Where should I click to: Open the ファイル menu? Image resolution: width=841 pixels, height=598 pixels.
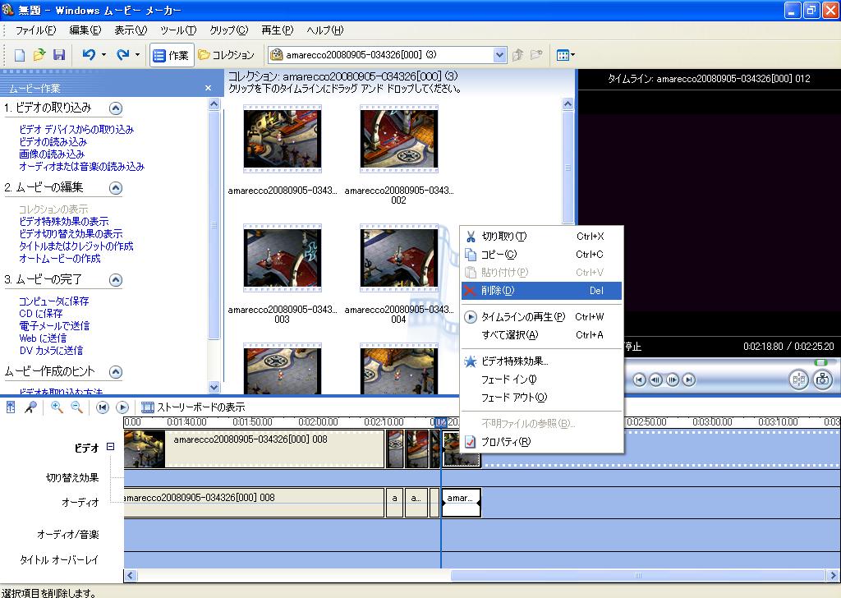click(35, 30)
